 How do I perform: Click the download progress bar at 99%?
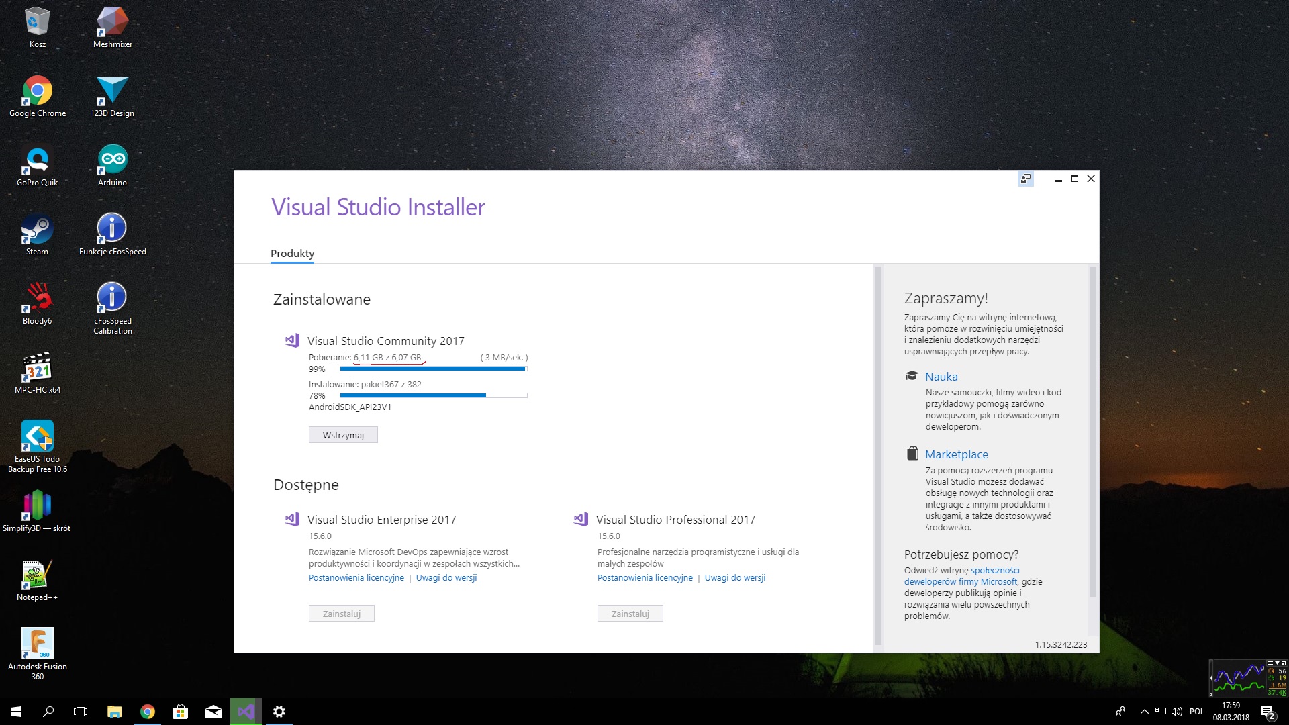pyautogui.click(x=433, y=369)
